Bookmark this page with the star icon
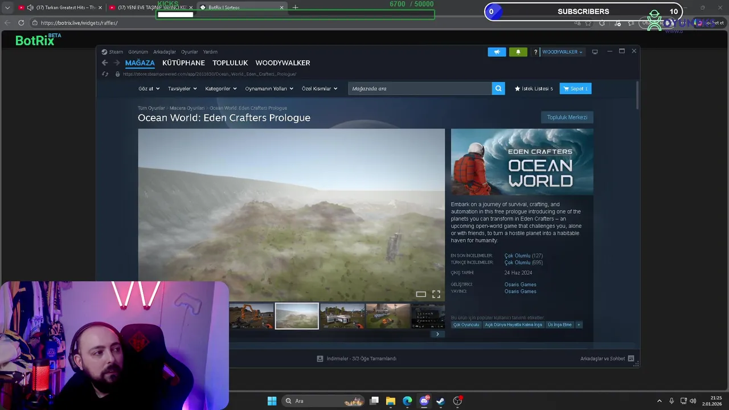This screenshot has height=410, width=729. (x=588, y=23)
